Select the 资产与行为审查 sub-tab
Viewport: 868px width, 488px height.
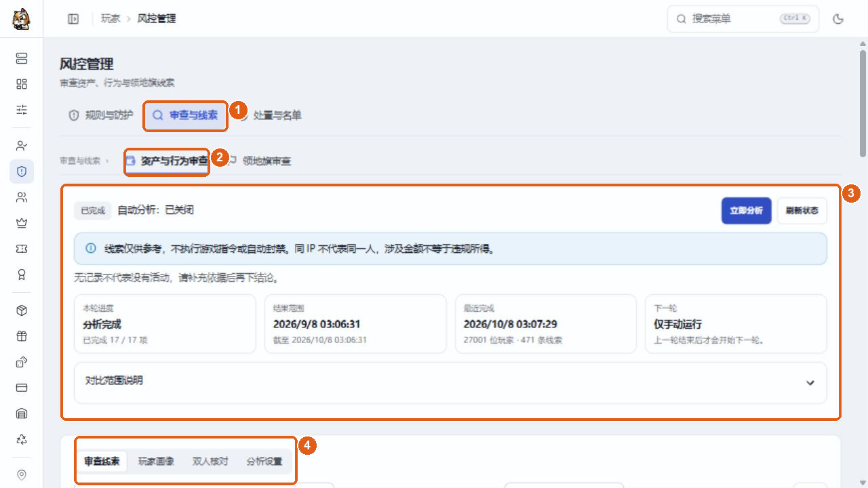click(167, 161)
